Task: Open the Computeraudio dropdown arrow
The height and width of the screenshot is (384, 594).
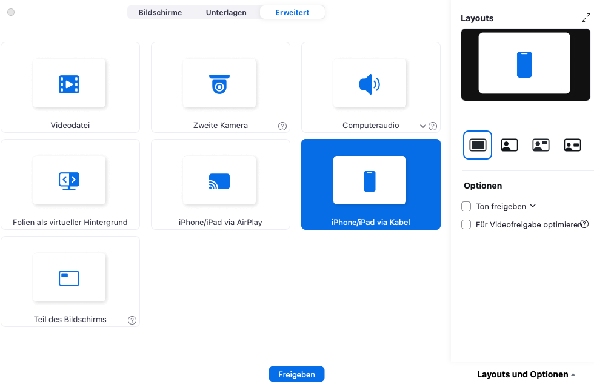Action: coord(423,126)
